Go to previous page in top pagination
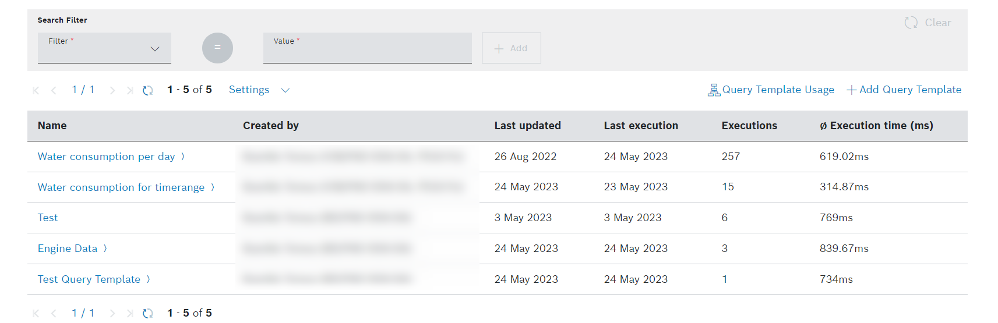 (54, 90)
